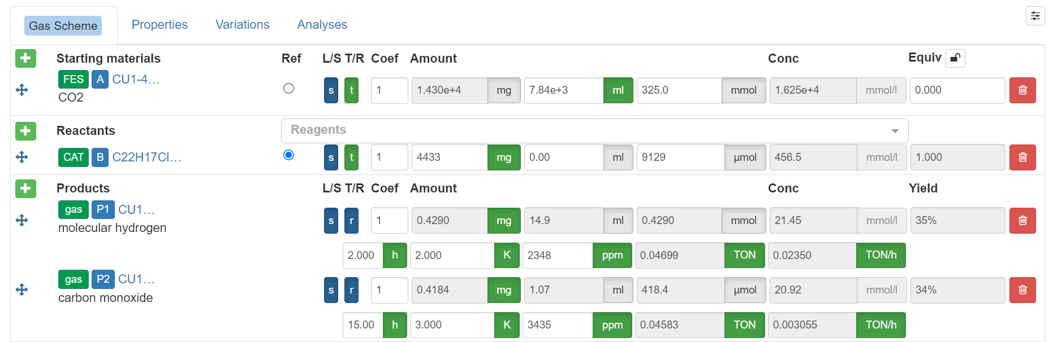Open the Analyses tab
The width and height of the screenshot is (1053, 342).
[x=322, y=25]
